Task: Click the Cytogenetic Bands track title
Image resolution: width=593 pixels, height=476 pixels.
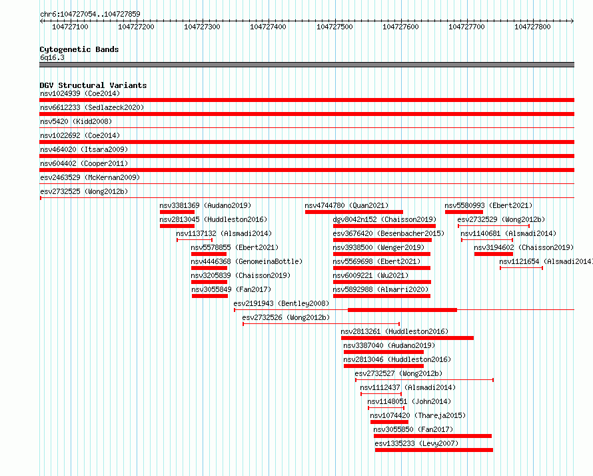Action: (x=79, y=49)
